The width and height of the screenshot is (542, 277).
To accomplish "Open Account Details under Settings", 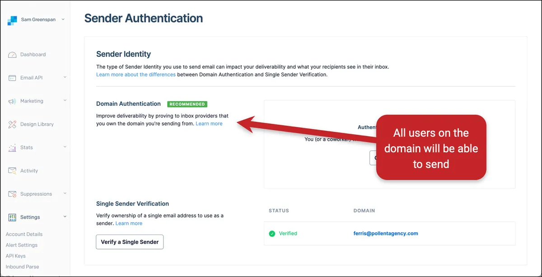I will click(24, 234).
